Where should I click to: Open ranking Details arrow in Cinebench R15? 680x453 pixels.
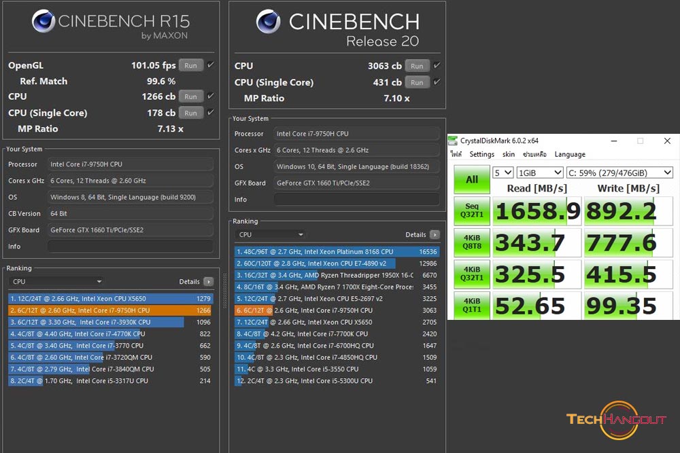(x=209, y=281)
